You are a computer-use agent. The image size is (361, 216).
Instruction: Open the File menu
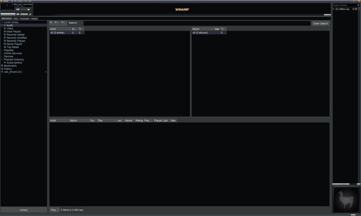click(12, 1)
